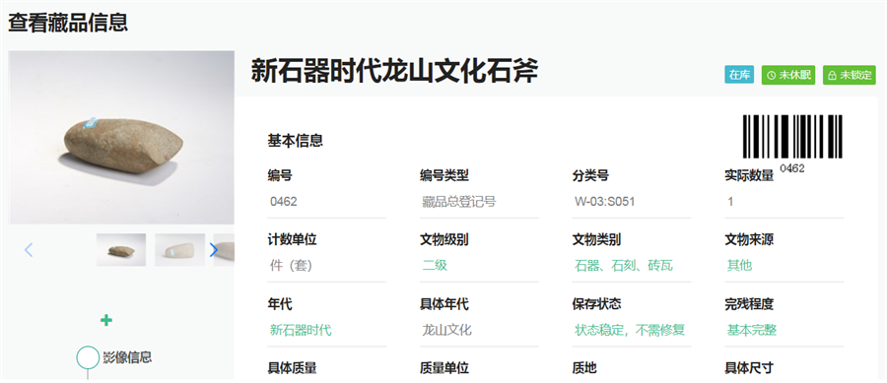Viewport: 887px width, 383px height.
Task: Click the 影像信息 timeline circle
Action: point(88,358)
